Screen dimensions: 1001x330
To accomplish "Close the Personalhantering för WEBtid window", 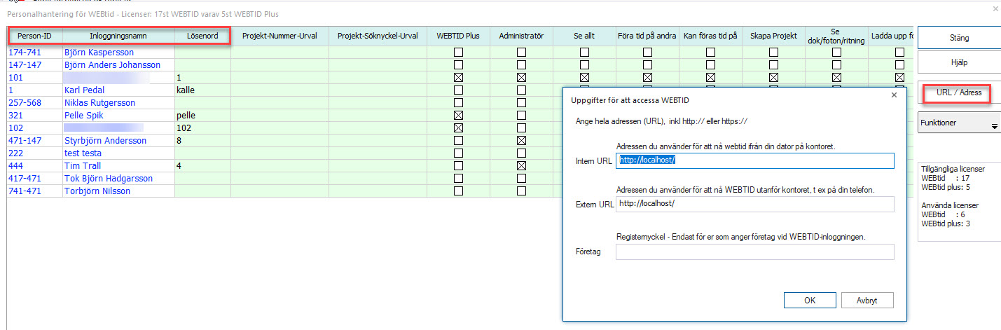I will coord(996,8).
